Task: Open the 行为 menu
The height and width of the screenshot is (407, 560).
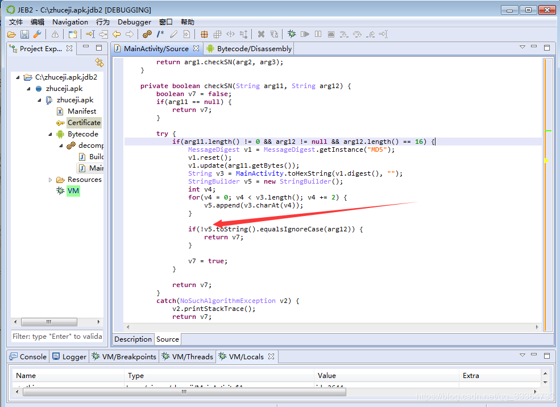Action: [103, 22]
